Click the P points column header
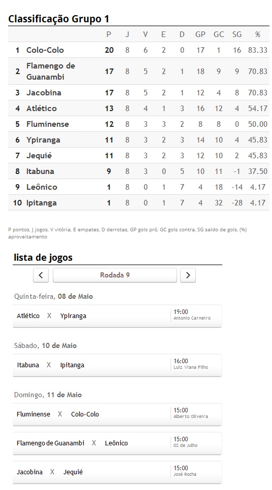This screenshot has height=490, width=272. click(109, 34)
